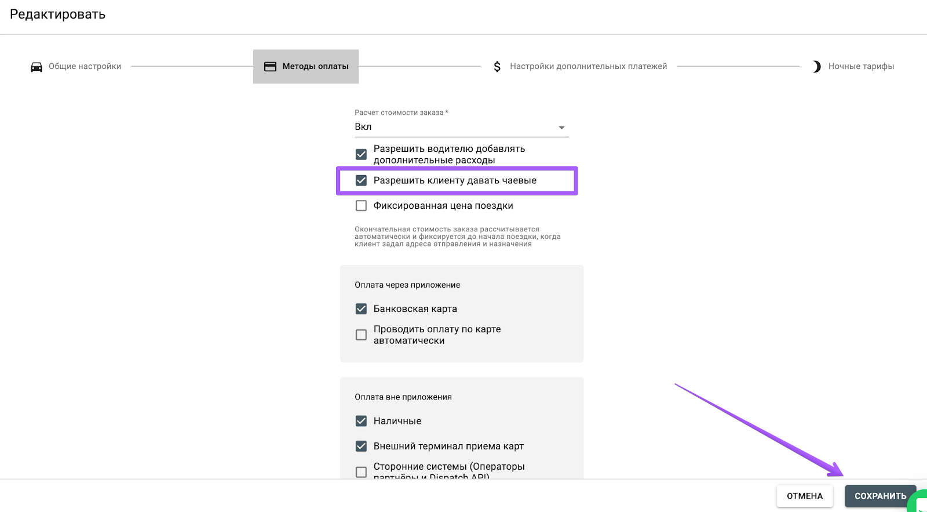Expand the Расчет стоимости заказа dropdown arrow
The height and width of the screenshot is (512, 927).
561,128
